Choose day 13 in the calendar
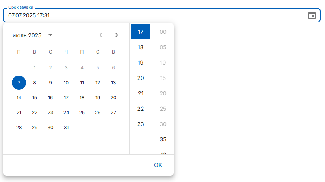Image resolution: width=325 pixels, height=182 pixels. click(x=113, y=83)
